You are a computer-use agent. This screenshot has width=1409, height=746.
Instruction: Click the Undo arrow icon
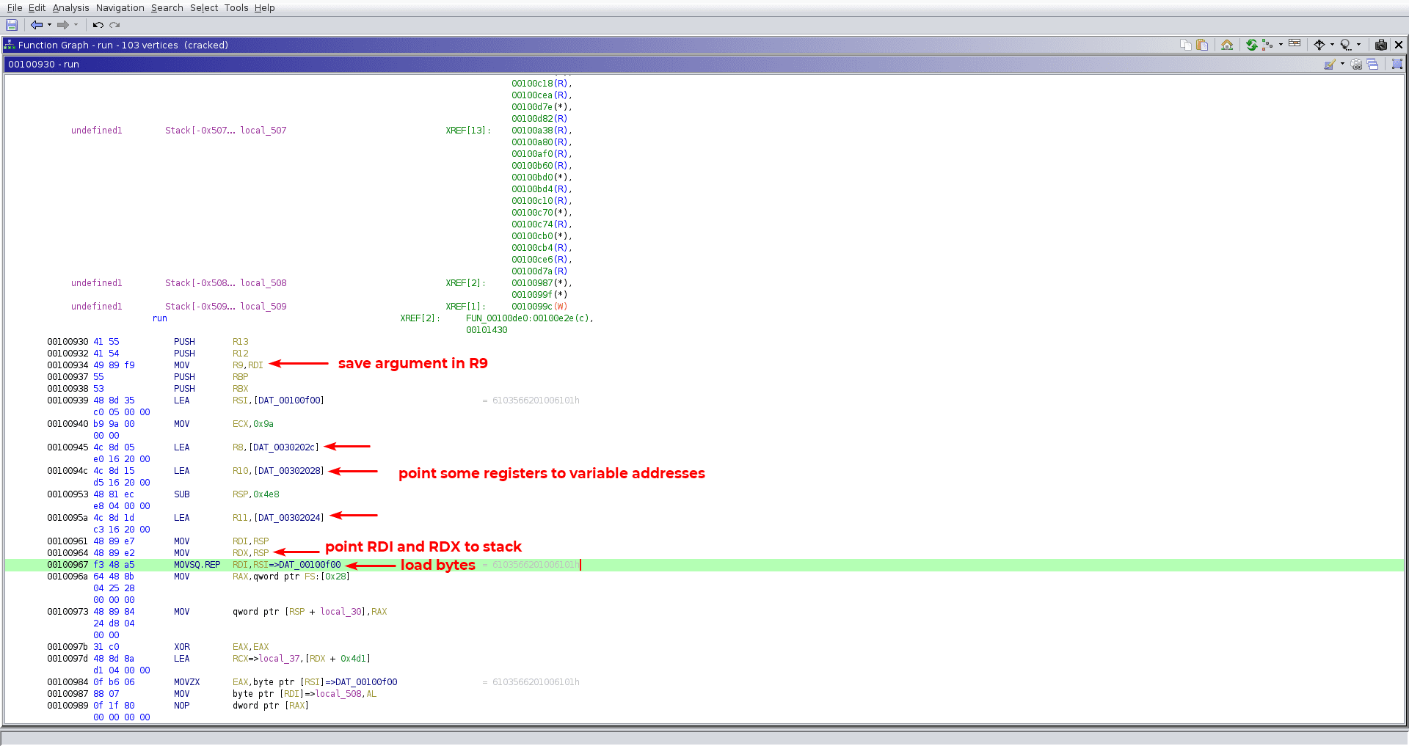click(x=98, y=25)
